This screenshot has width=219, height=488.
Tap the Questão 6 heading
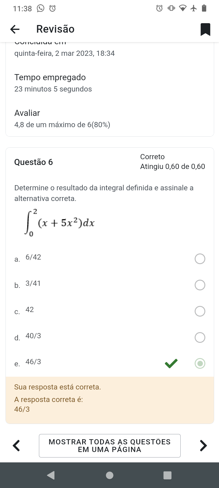[33, 162]
